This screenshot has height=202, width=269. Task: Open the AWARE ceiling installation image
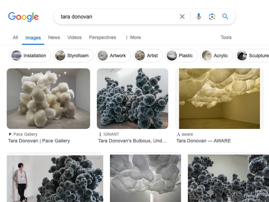click(220, 99)
